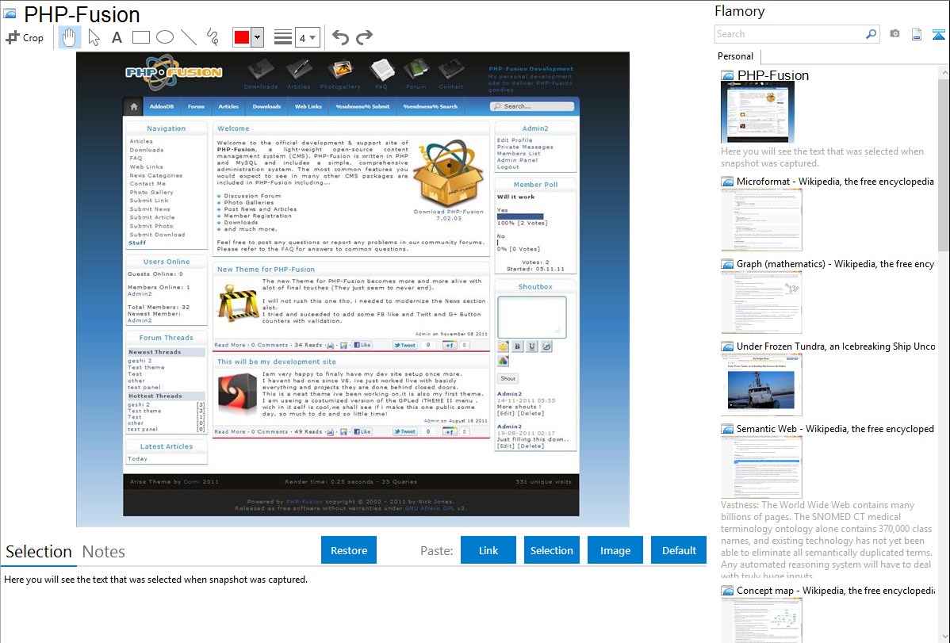
Task: Switch to the Notes tab
Action: pyautogui.click(x=104, y=552)
